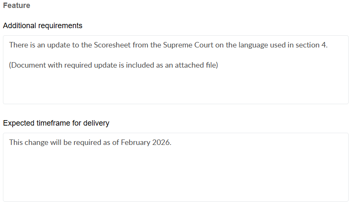Click the Expected timeframe for delivery label
This screenshot has width=352, height=205.
point(56,123)
